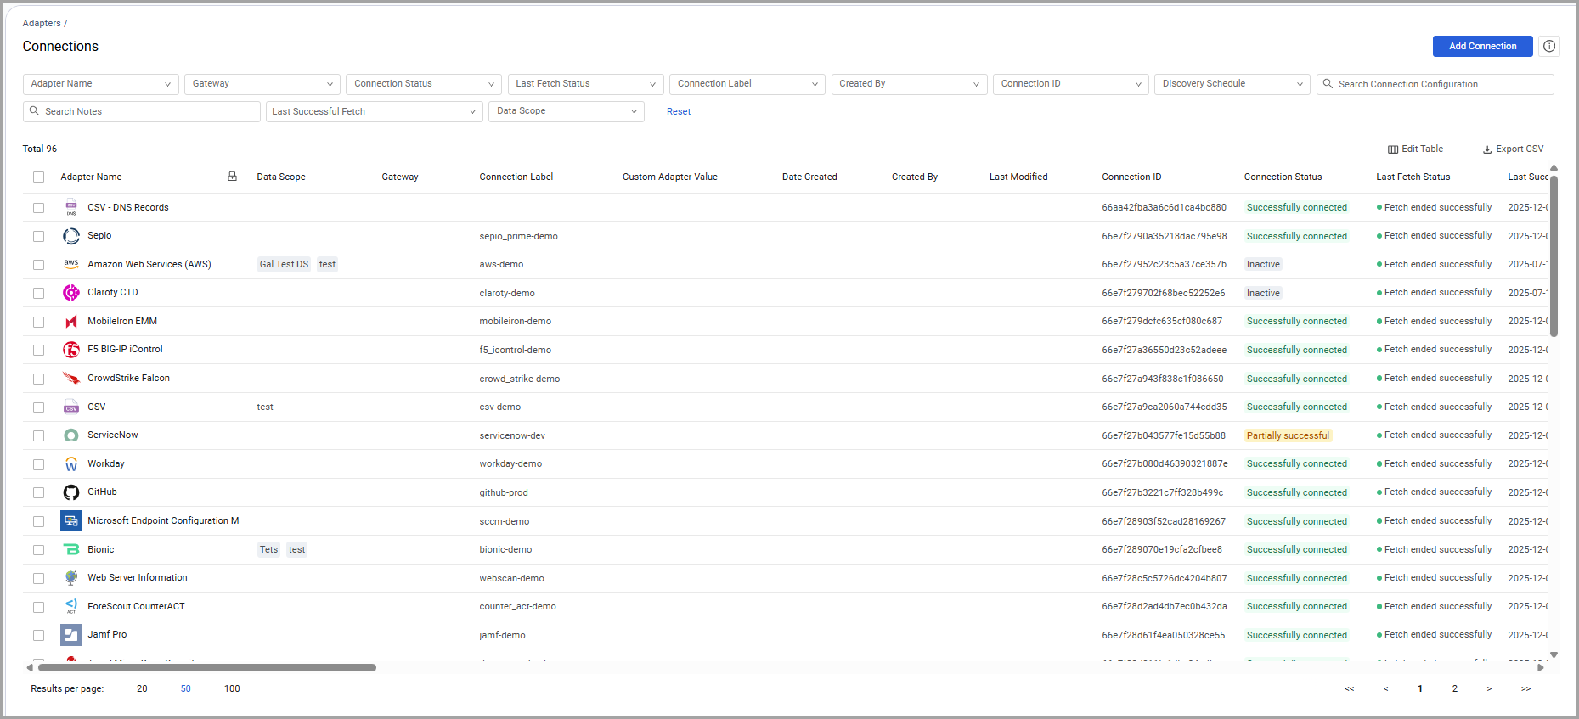Click the Microsoft Endpoint Configuration Manager icon
Viewport: 1579px width, 719px height.
(x=71, y=521)
